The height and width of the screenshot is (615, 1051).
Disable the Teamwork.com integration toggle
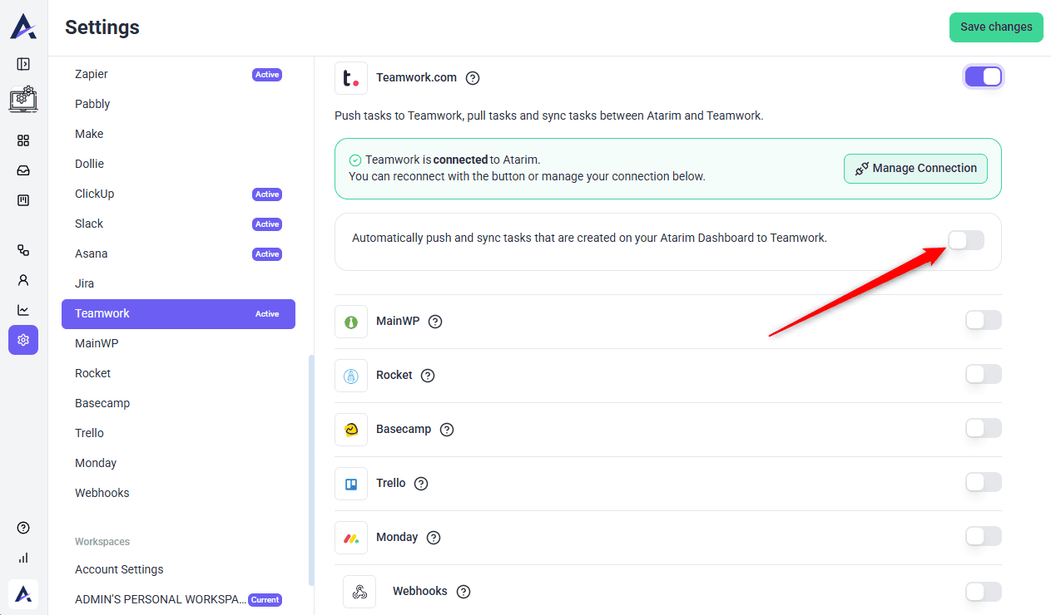tap(984, 76)
